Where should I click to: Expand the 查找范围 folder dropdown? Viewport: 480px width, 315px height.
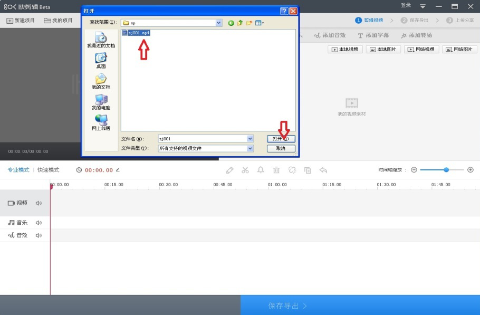pyautogui.click(x=218, y=23)
